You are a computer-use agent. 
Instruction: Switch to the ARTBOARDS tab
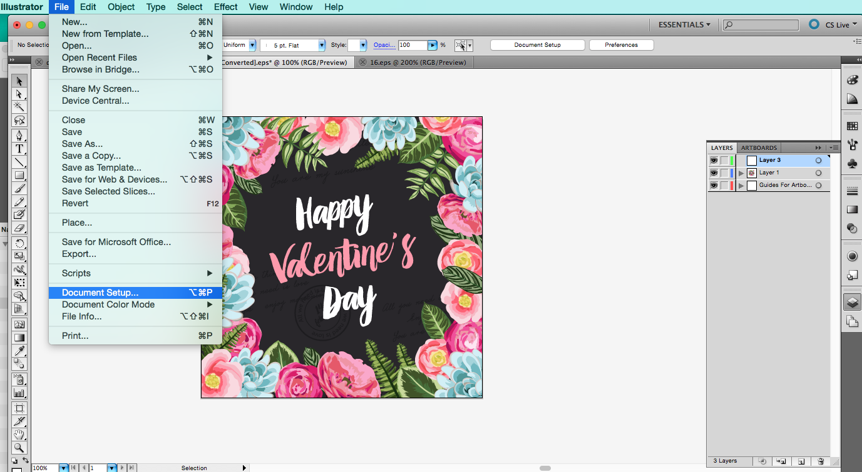coord(759,148)
